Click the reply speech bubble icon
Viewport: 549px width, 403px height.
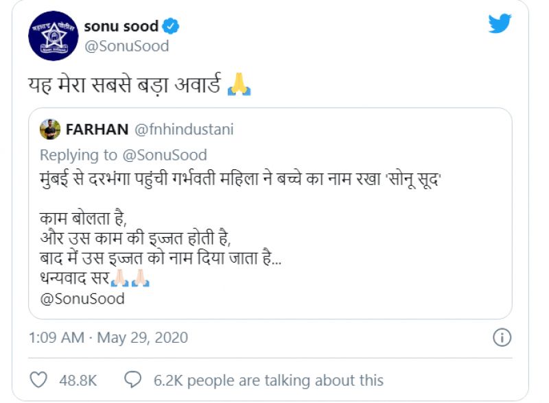click(132, 380)
